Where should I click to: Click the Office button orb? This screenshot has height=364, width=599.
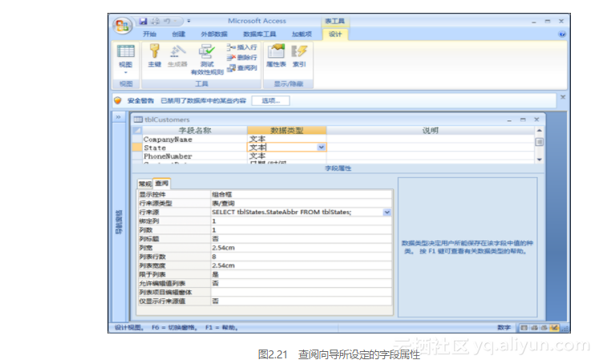[122, 26]
